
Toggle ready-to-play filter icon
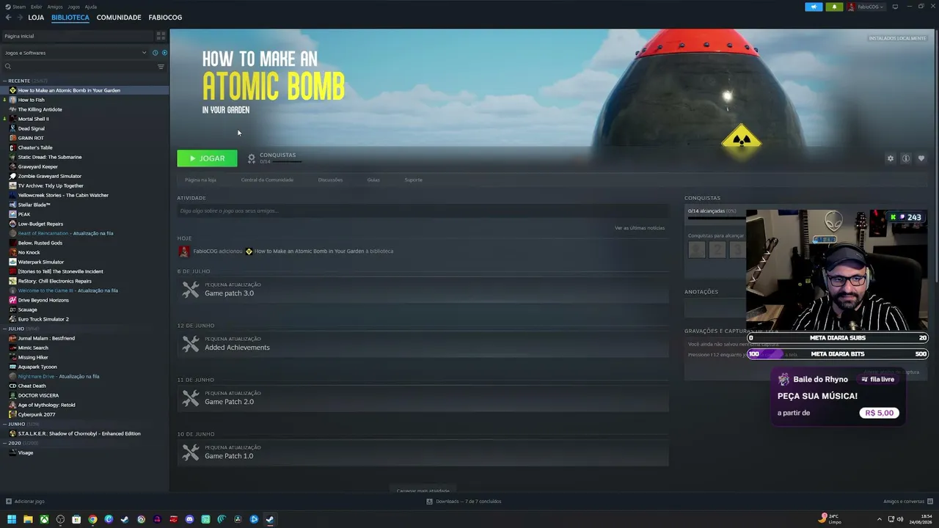click(x=164, y=53)
